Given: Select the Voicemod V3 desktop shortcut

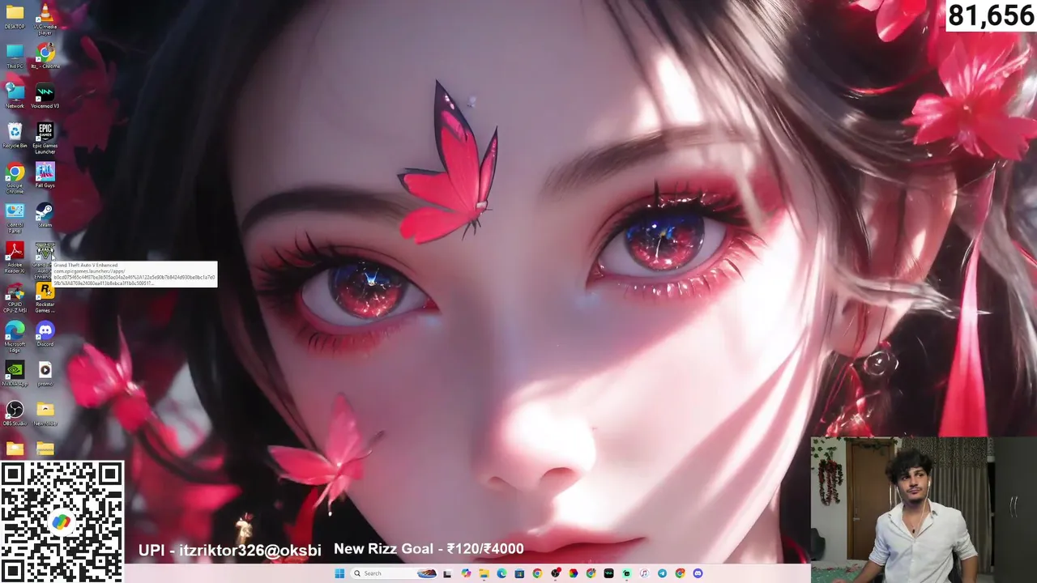Looking at the screenshot, I should click(x=45, y=96).
